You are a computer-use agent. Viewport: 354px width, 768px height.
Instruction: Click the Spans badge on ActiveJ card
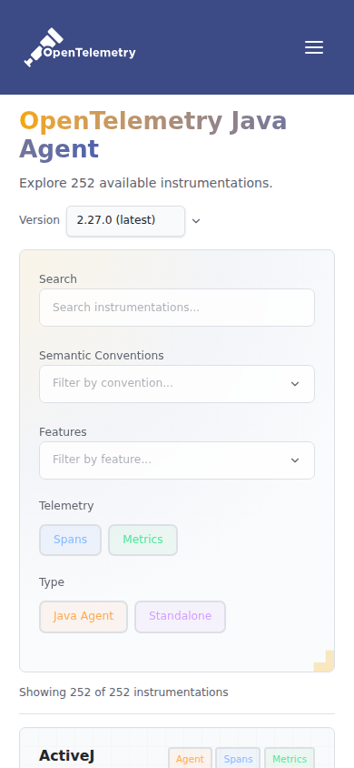pos(239,759)
